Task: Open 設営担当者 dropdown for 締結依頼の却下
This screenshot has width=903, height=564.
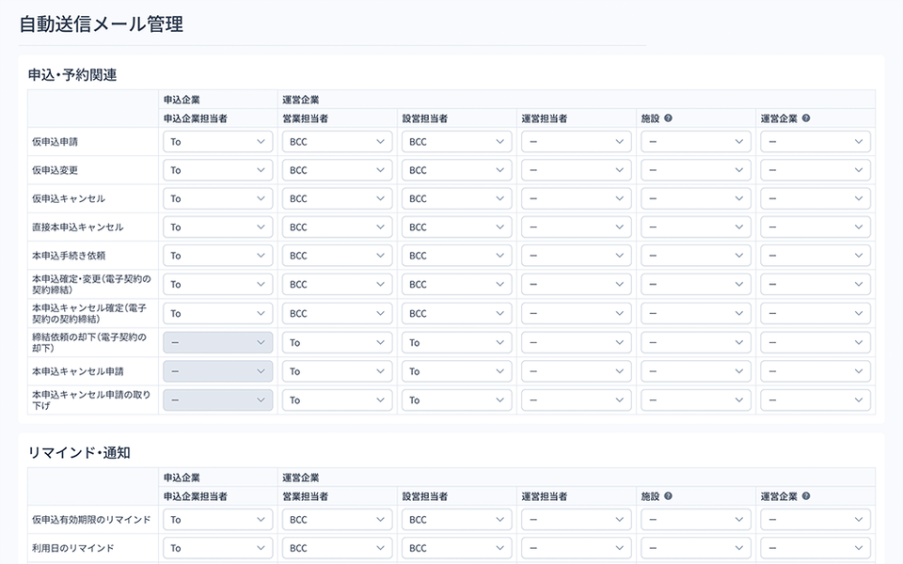Action: point(457,342)
